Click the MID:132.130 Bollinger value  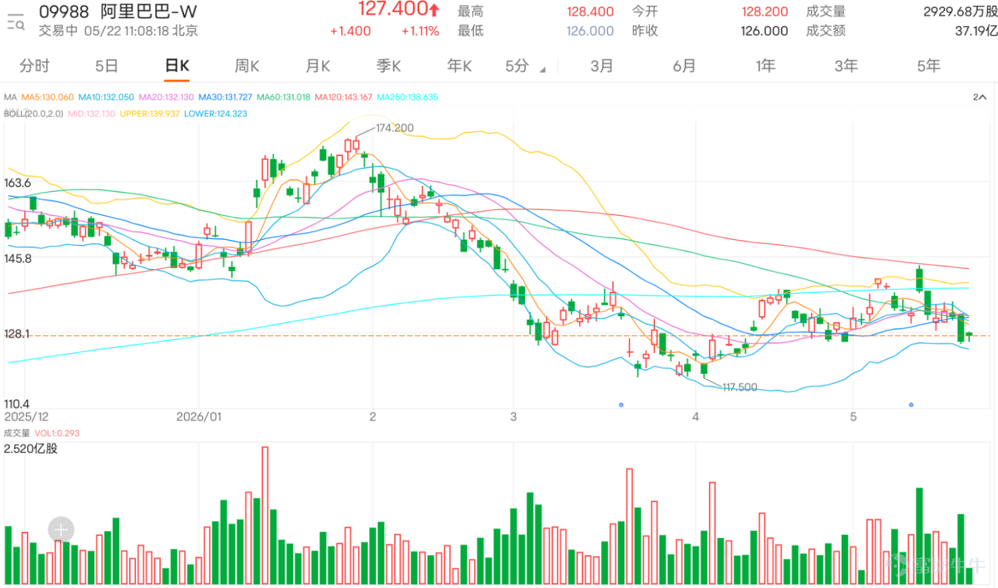point(92,113)
